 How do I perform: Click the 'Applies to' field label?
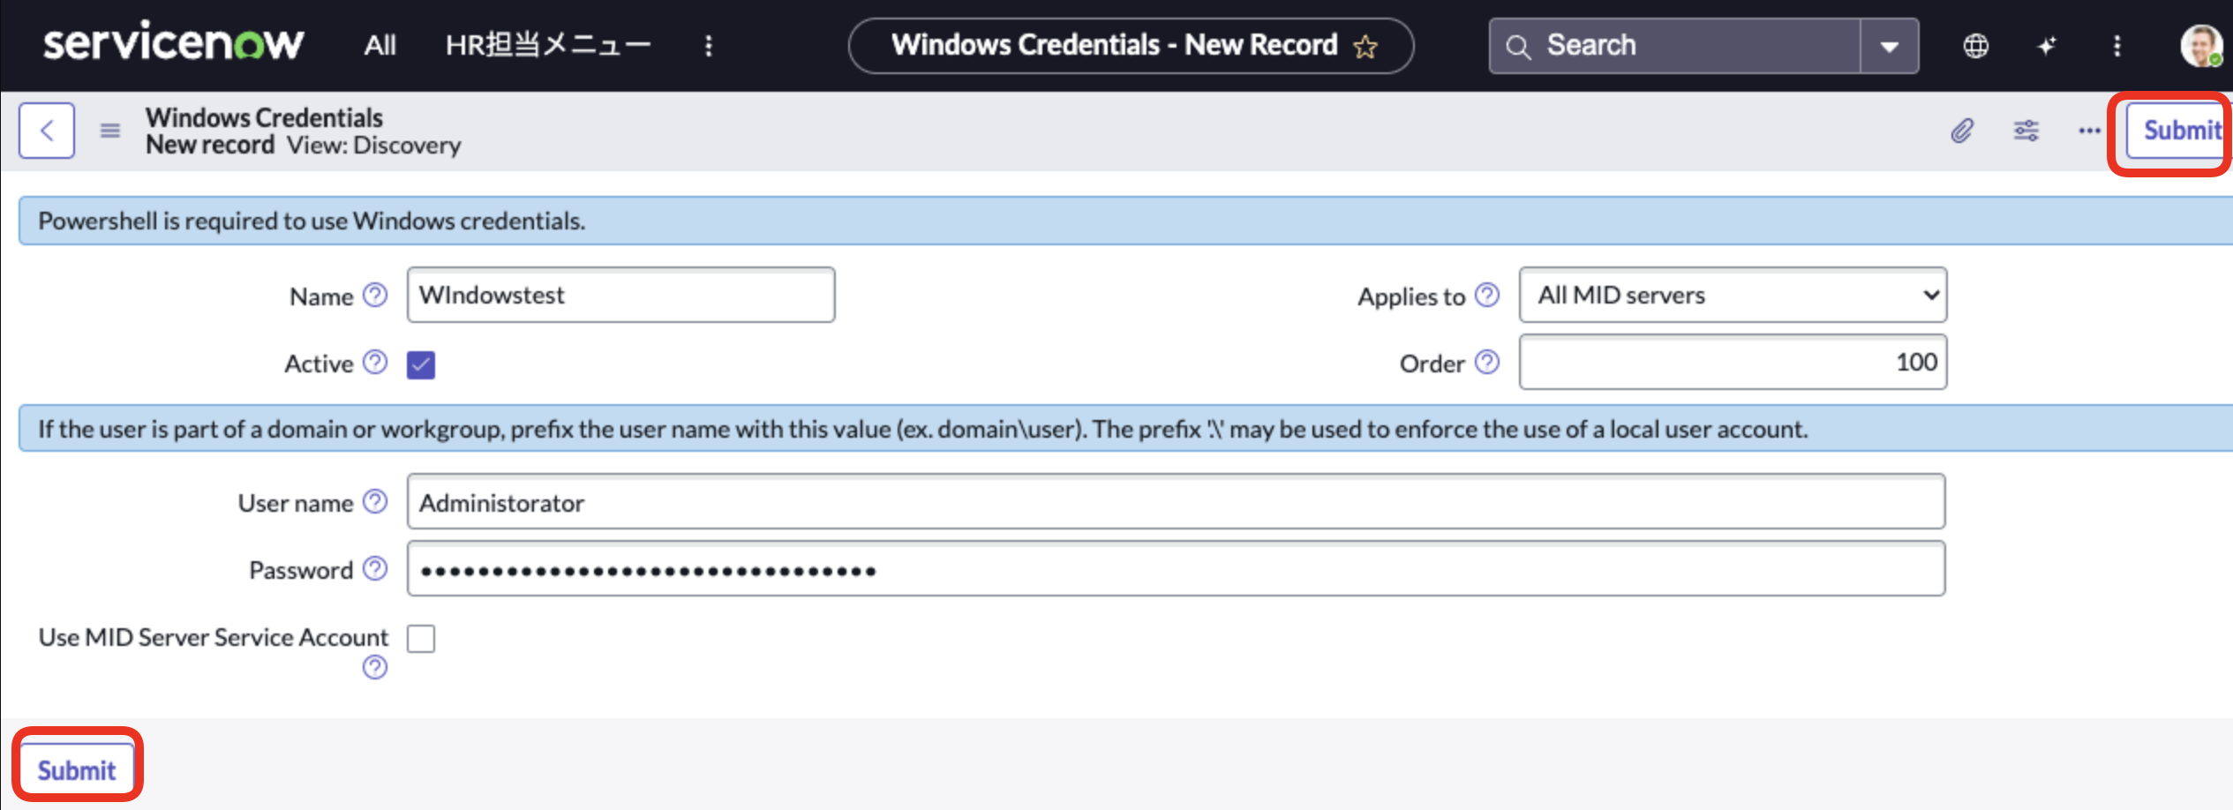(x=1410, y=296)
